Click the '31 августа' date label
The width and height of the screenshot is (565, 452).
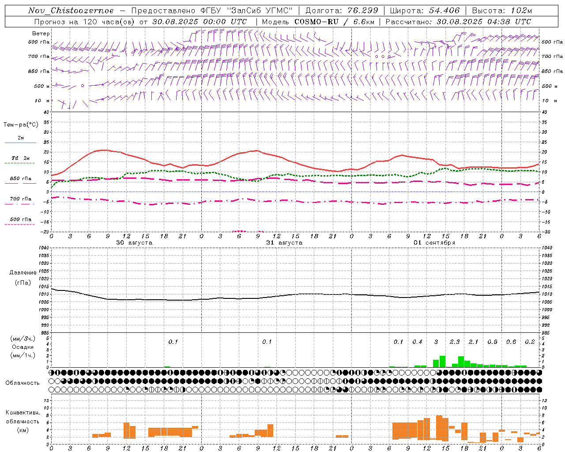click(x=284, y=243)
